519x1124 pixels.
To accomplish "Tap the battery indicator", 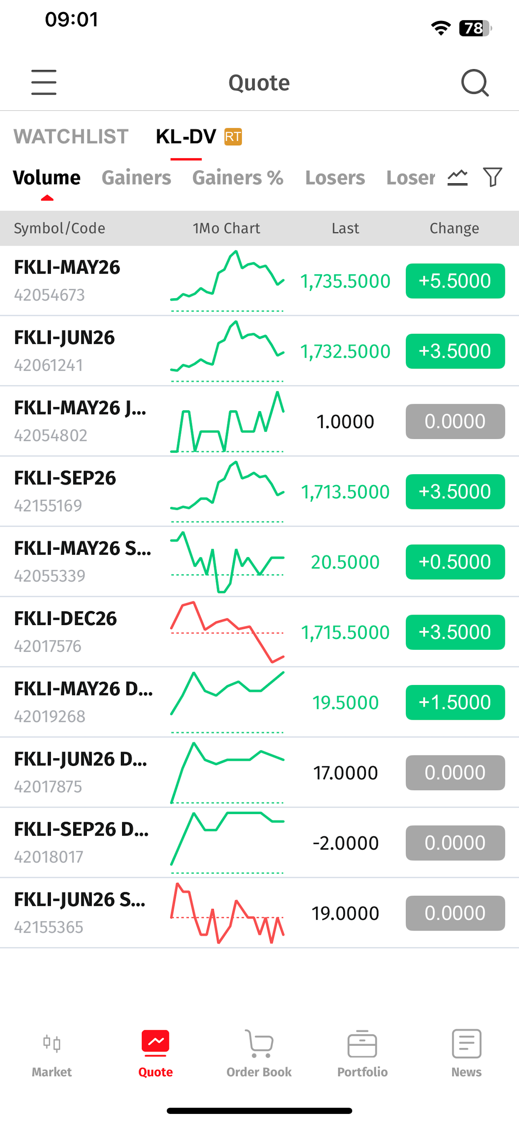I will 475,28.
